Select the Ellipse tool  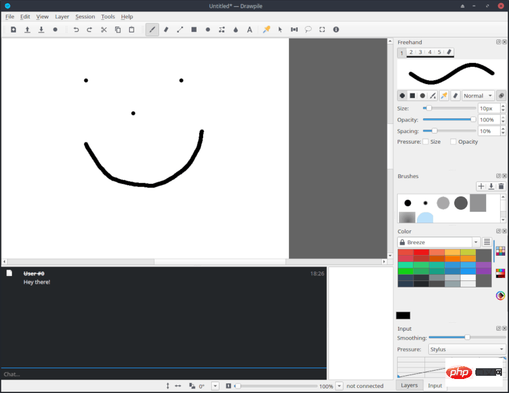tap(207, 29)
